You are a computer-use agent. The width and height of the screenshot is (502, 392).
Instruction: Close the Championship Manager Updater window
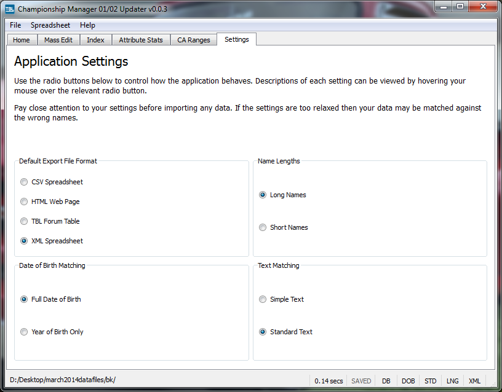pyautogui.click(x=484, y=7)
